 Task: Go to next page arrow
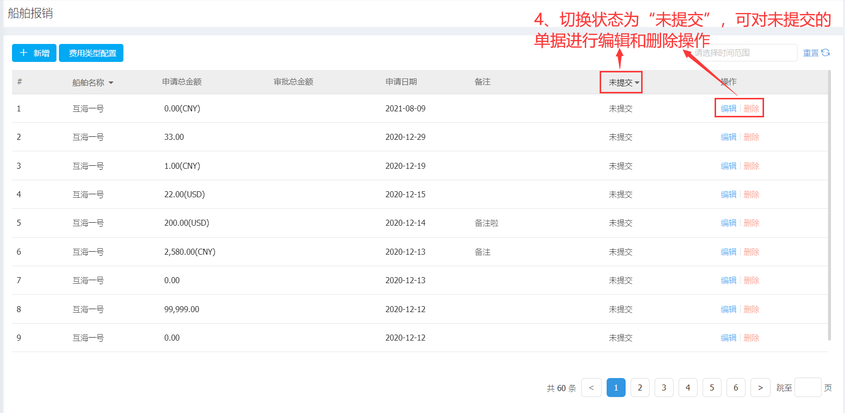click(x=761, y=388)
